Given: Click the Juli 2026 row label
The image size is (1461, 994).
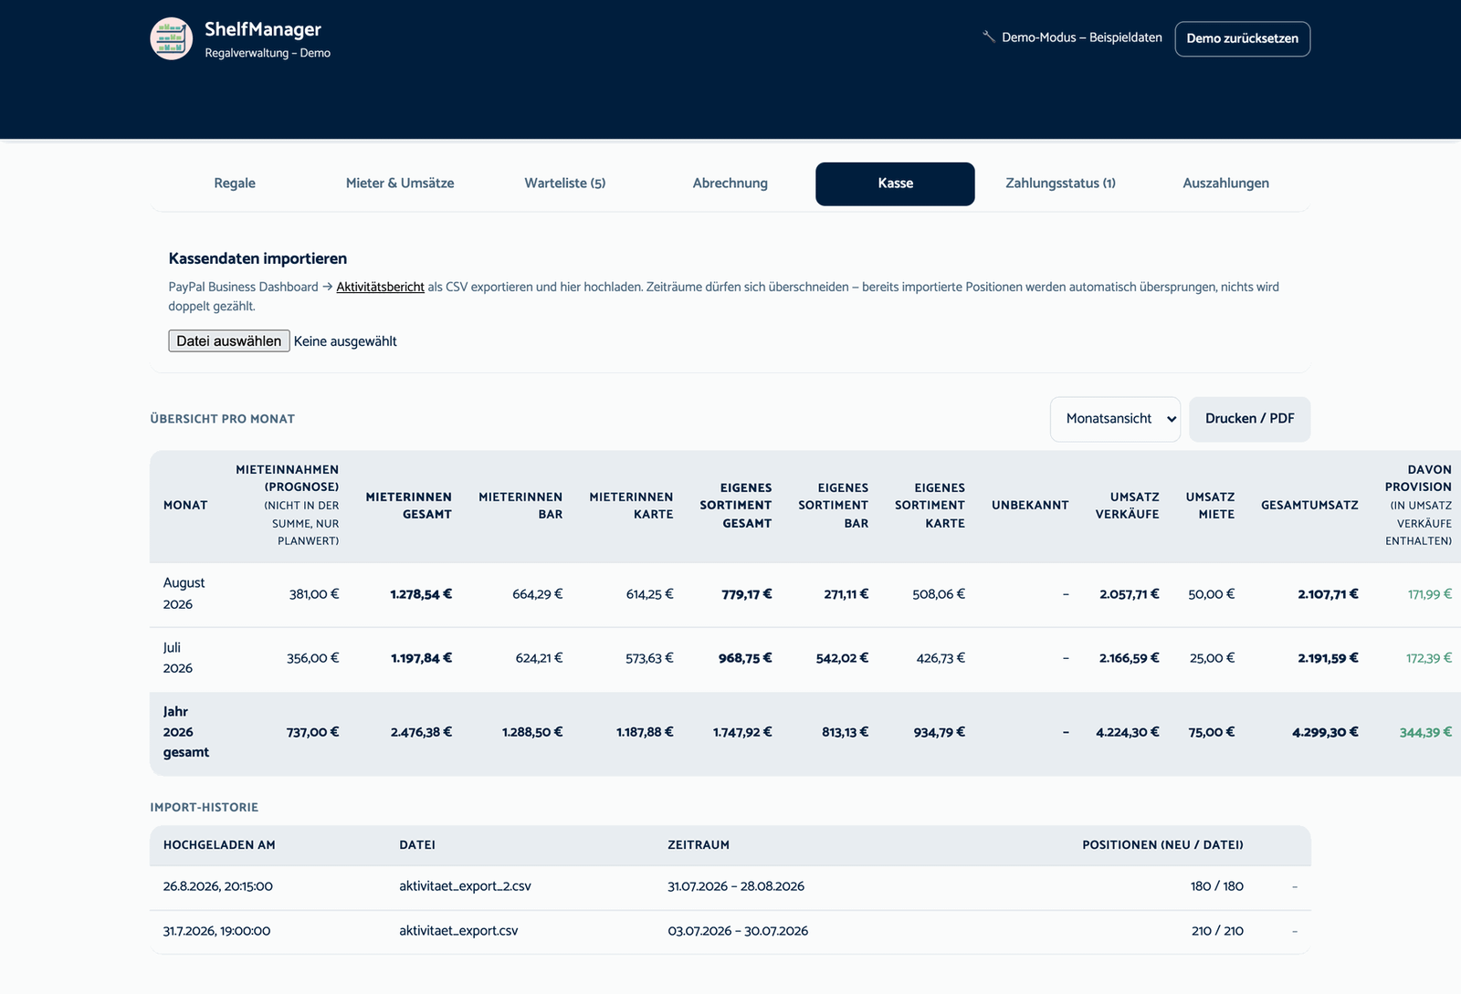Looking at the screenshot, I should pyautogui.click(x=177, y=658).
